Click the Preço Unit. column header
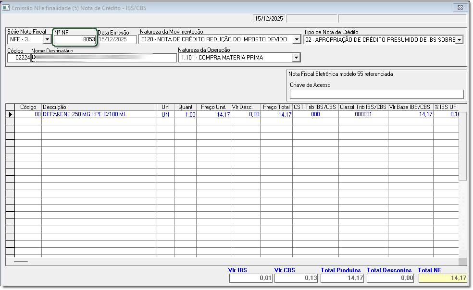The image size is (473, 290). [x=213, y=107]
